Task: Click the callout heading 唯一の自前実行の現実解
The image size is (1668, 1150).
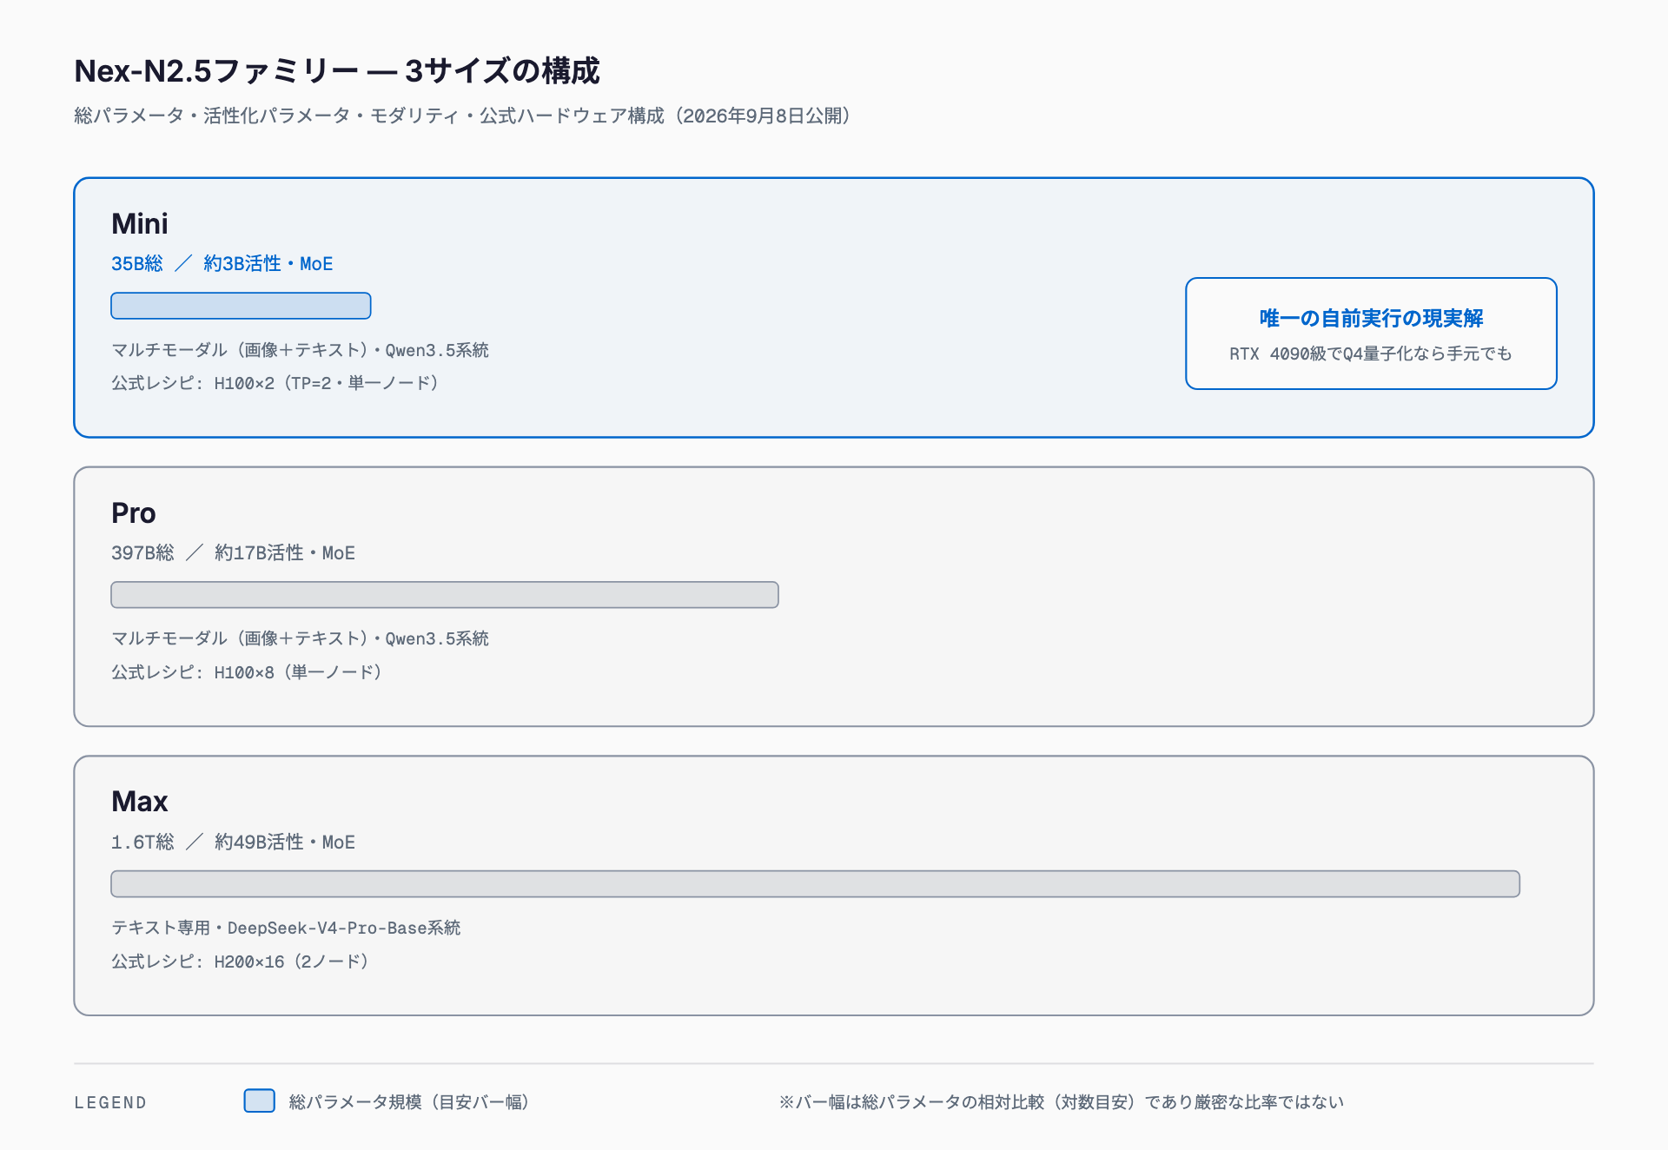Action: (x=1371, y=319)
